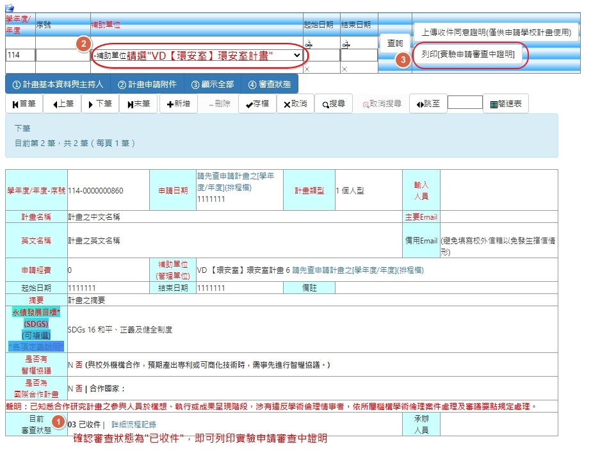
Task: Save the record with 存檔
Action: click(257, 104)
